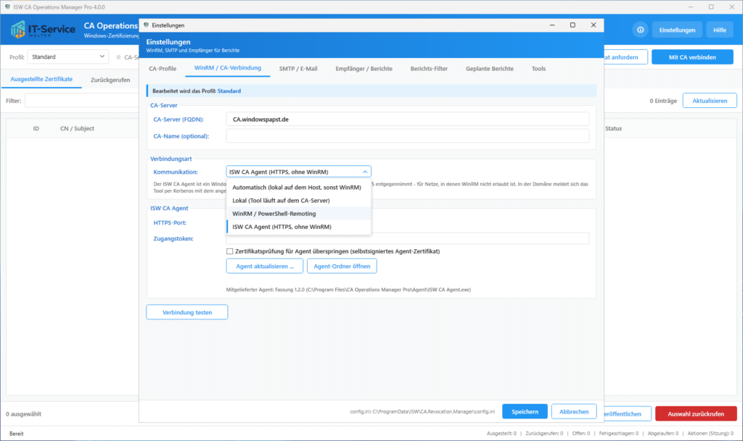Open the Empfänger / Berichte tab

click(364, 69)
